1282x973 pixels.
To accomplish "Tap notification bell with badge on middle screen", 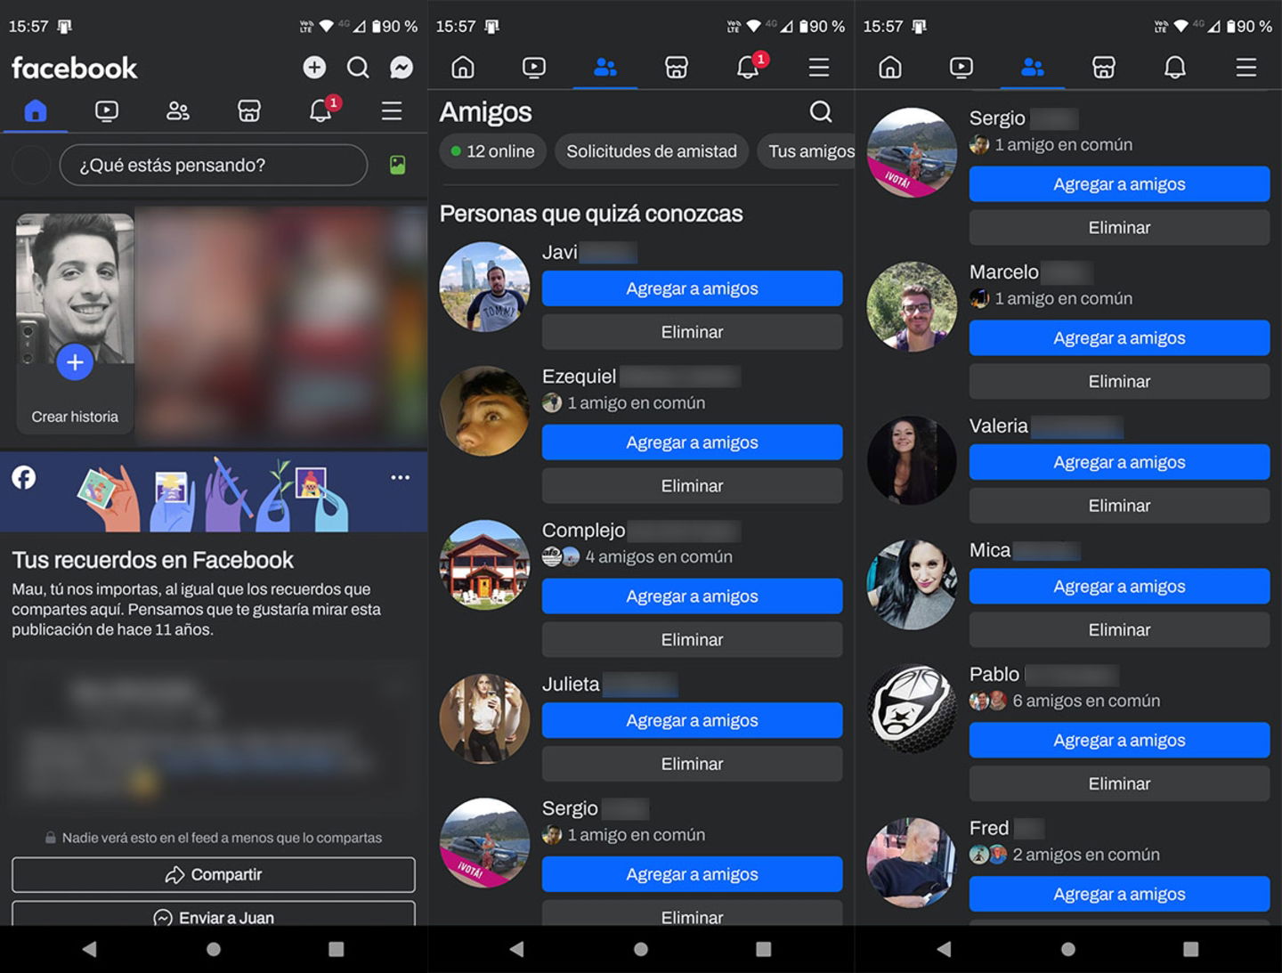I will click(749, 65).
